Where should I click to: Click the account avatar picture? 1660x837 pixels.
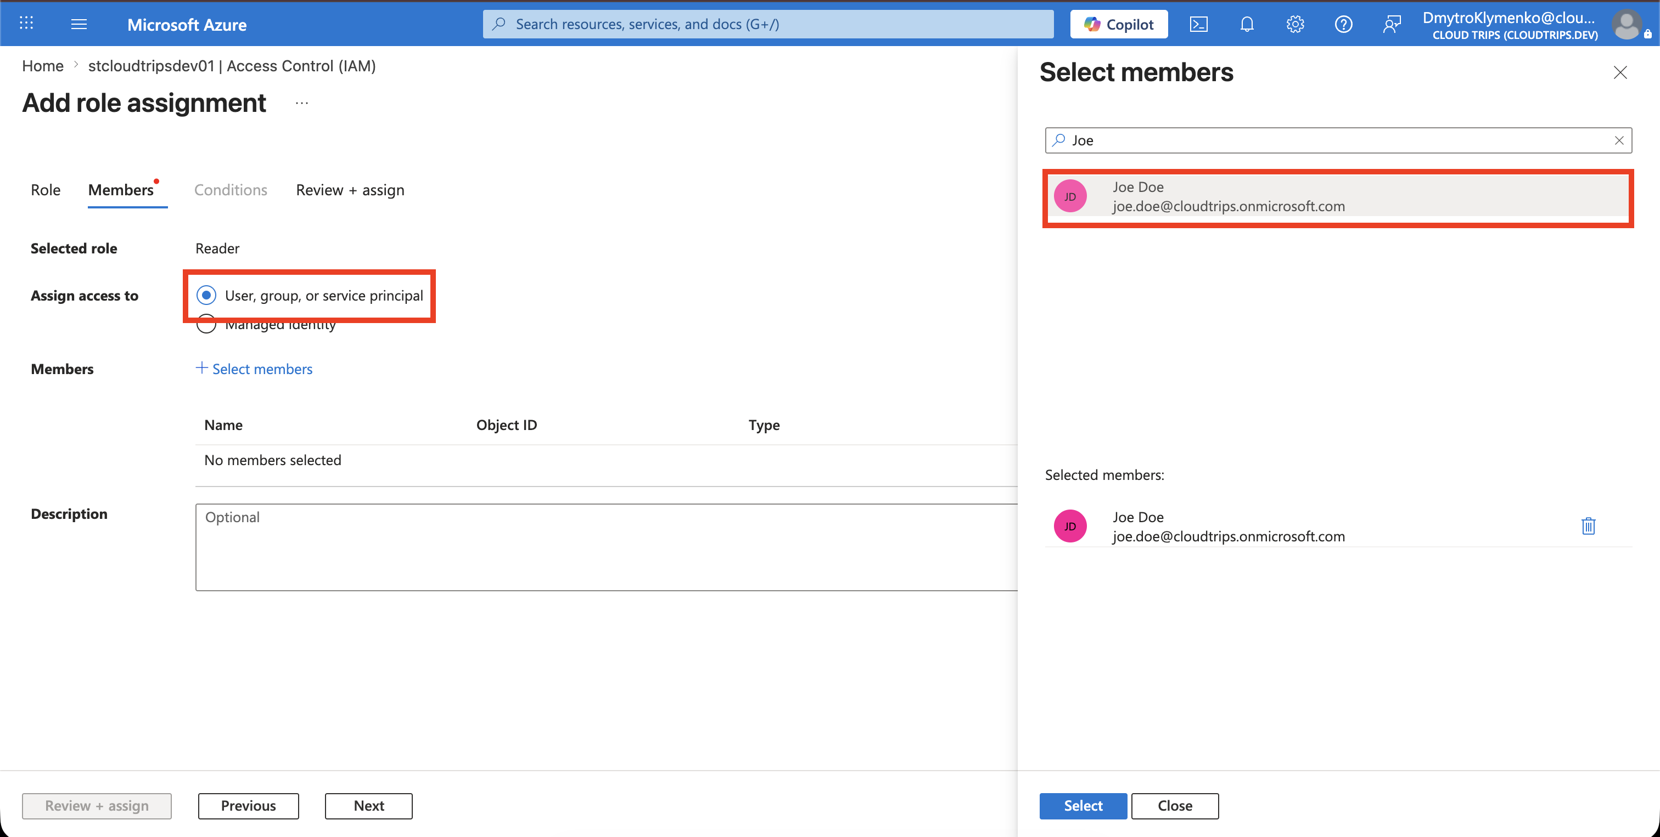coord(1627,25)
